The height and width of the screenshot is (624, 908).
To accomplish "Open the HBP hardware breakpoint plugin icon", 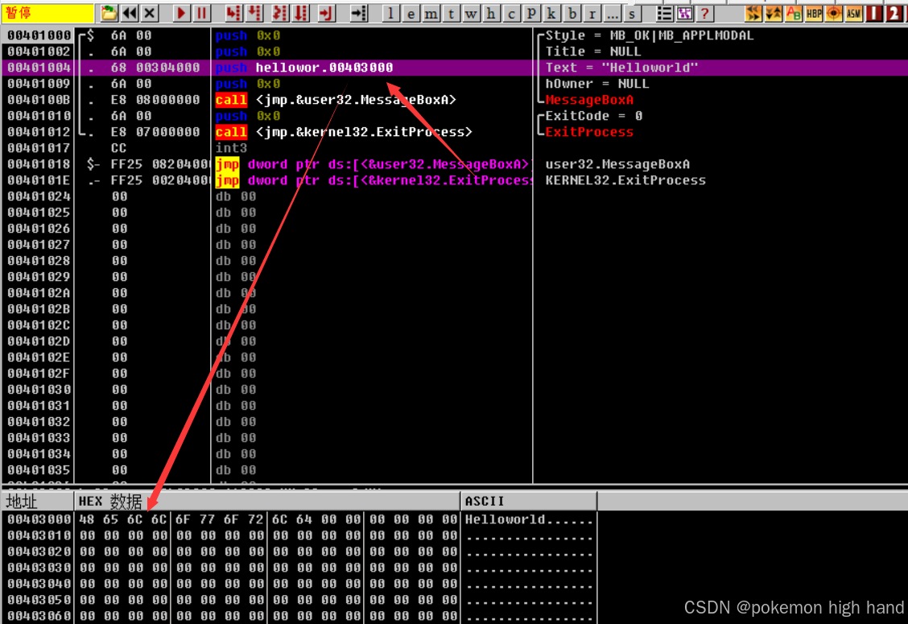I will coord(814,13).
